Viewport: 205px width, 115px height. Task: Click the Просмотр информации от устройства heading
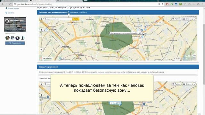(63, 7)
